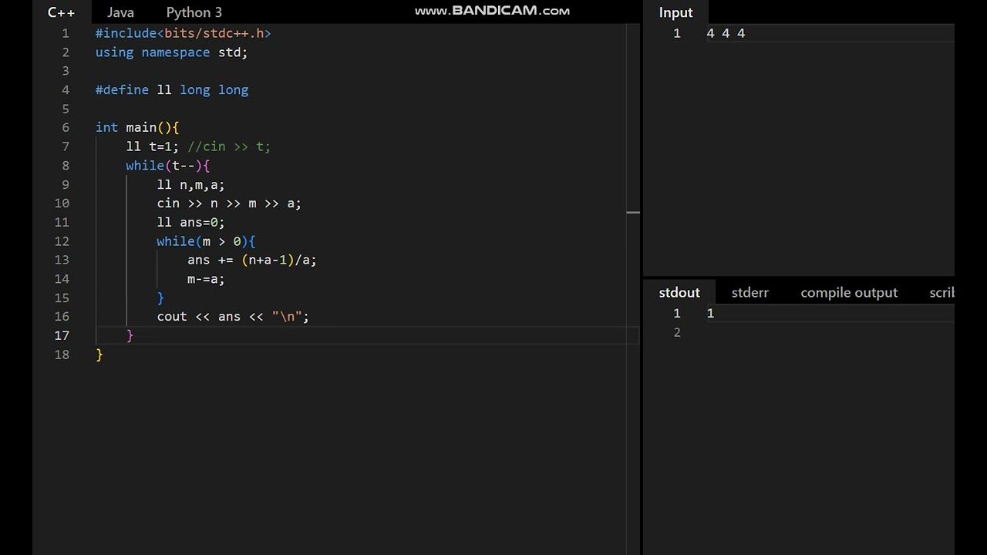Click the cout << ans line

(233, 317)
